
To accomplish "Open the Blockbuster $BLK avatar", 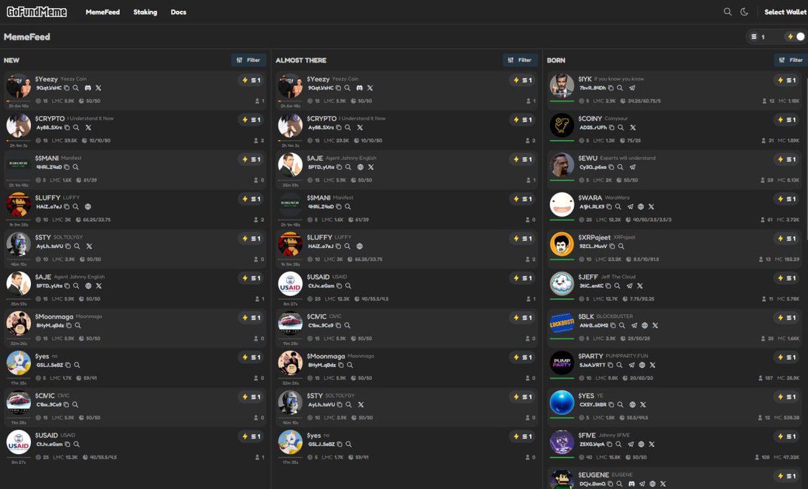I will [x=562, y=323].
